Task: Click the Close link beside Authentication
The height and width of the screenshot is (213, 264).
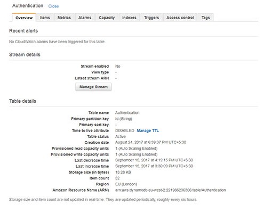Action: pos(53,6)
